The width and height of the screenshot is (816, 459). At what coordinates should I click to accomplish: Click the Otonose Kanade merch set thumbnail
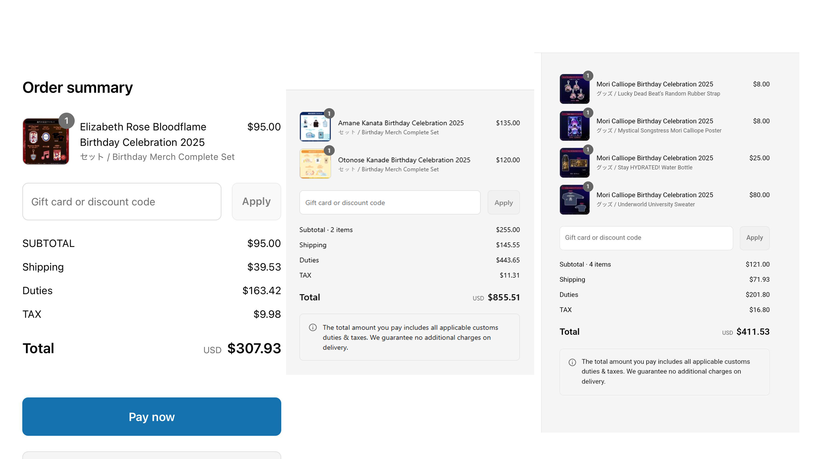315,164
